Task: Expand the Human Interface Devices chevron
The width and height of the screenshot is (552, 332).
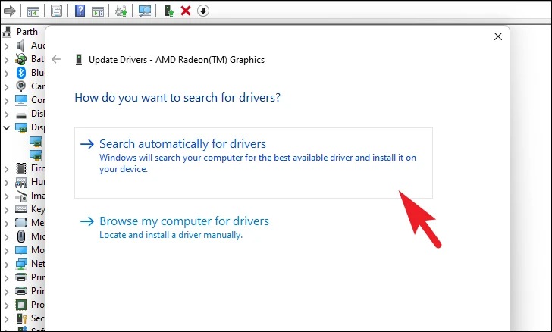Action: coord(6,183)
